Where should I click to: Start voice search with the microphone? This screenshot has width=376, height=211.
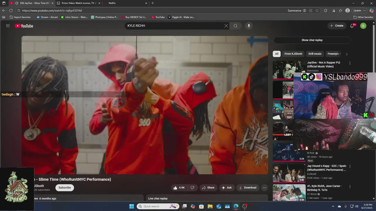pyautogui.click(x=249, y=26)
